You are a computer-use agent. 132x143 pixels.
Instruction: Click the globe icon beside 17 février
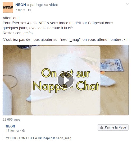24,131
